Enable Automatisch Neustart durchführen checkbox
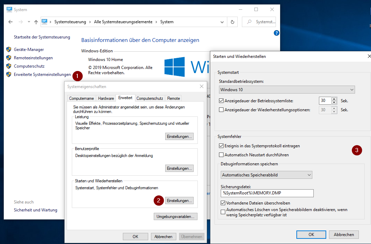 (221, 155)
